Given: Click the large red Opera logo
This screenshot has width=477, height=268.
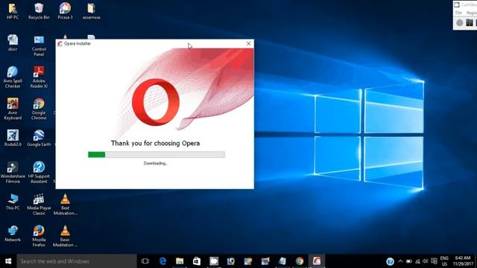Looking at the screenshot, I should [x=156, y=102].
